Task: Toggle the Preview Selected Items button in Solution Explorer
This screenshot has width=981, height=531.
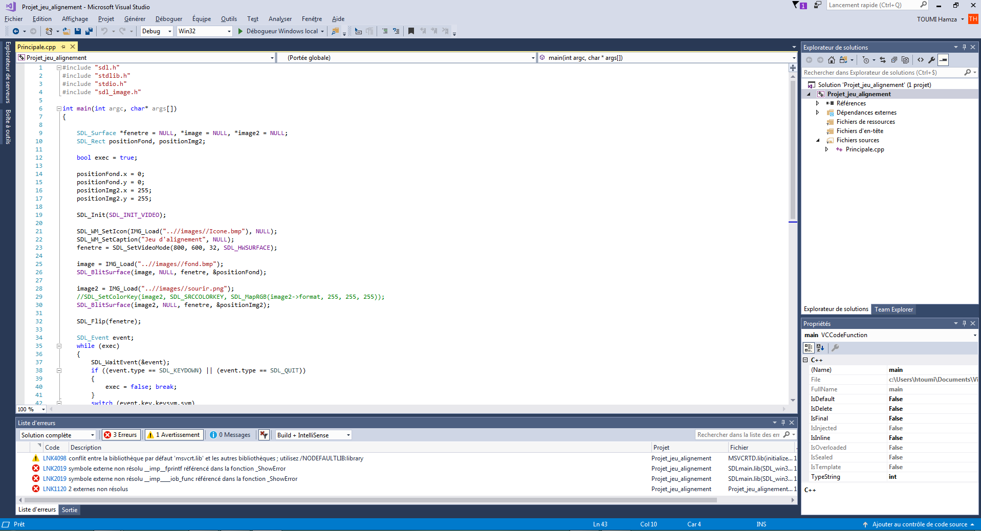Action: point(943,60)
